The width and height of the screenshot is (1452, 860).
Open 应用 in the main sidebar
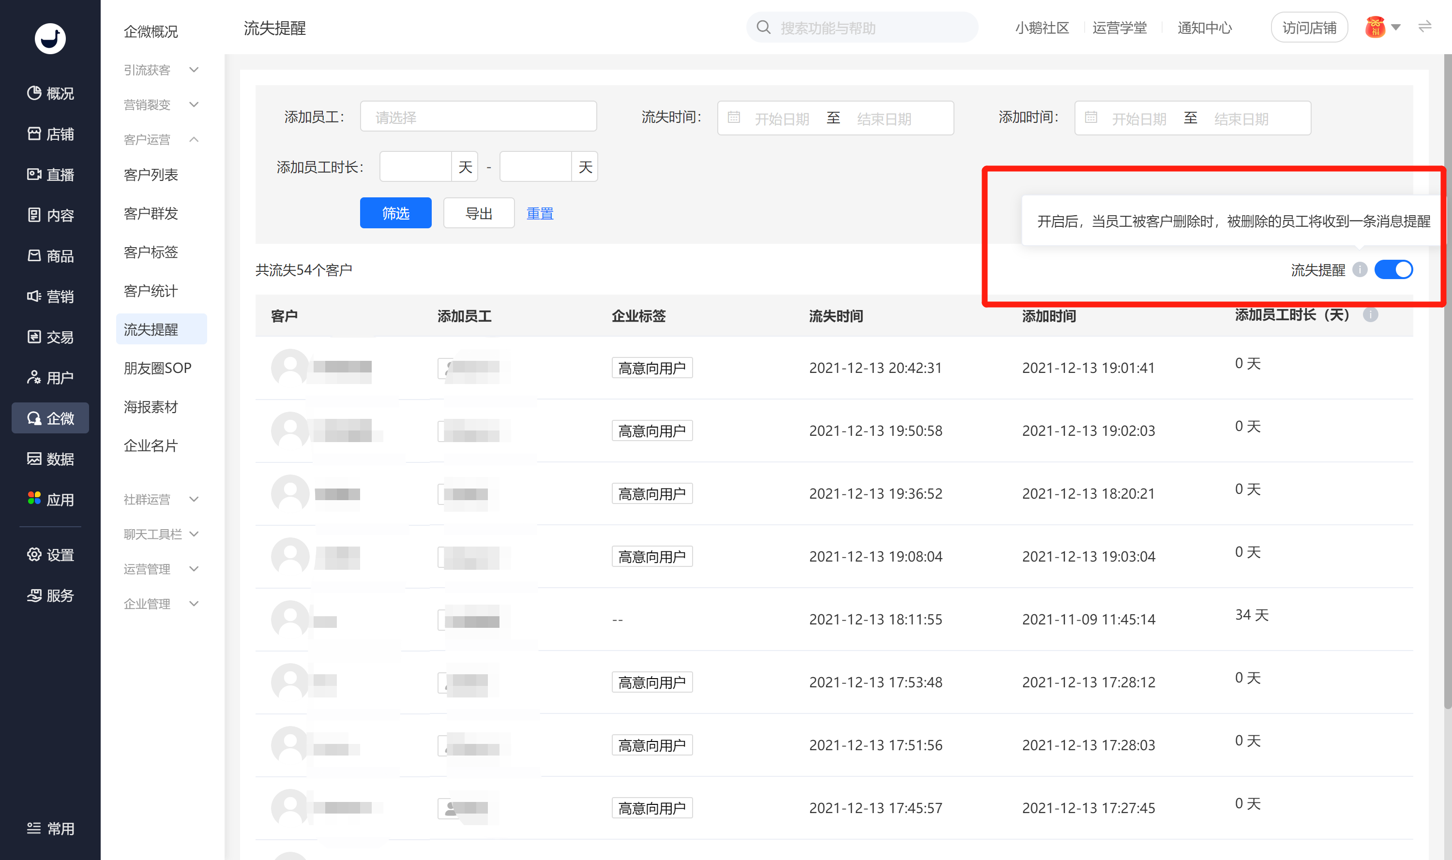coord(50,499)
